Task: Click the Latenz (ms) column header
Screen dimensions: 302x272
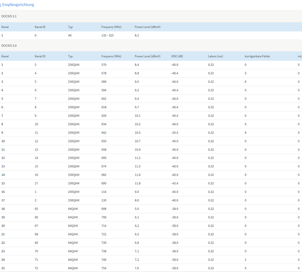Action: click(215, 56)
